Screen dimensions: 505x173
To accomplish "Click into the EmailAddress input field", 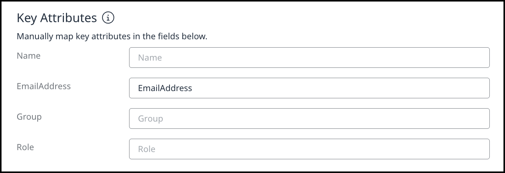I will (x=309, y=88).
